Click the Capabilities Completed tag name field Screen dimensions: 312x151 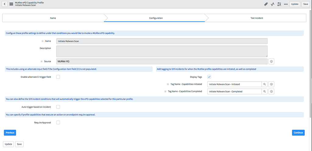tap(234, 92)
